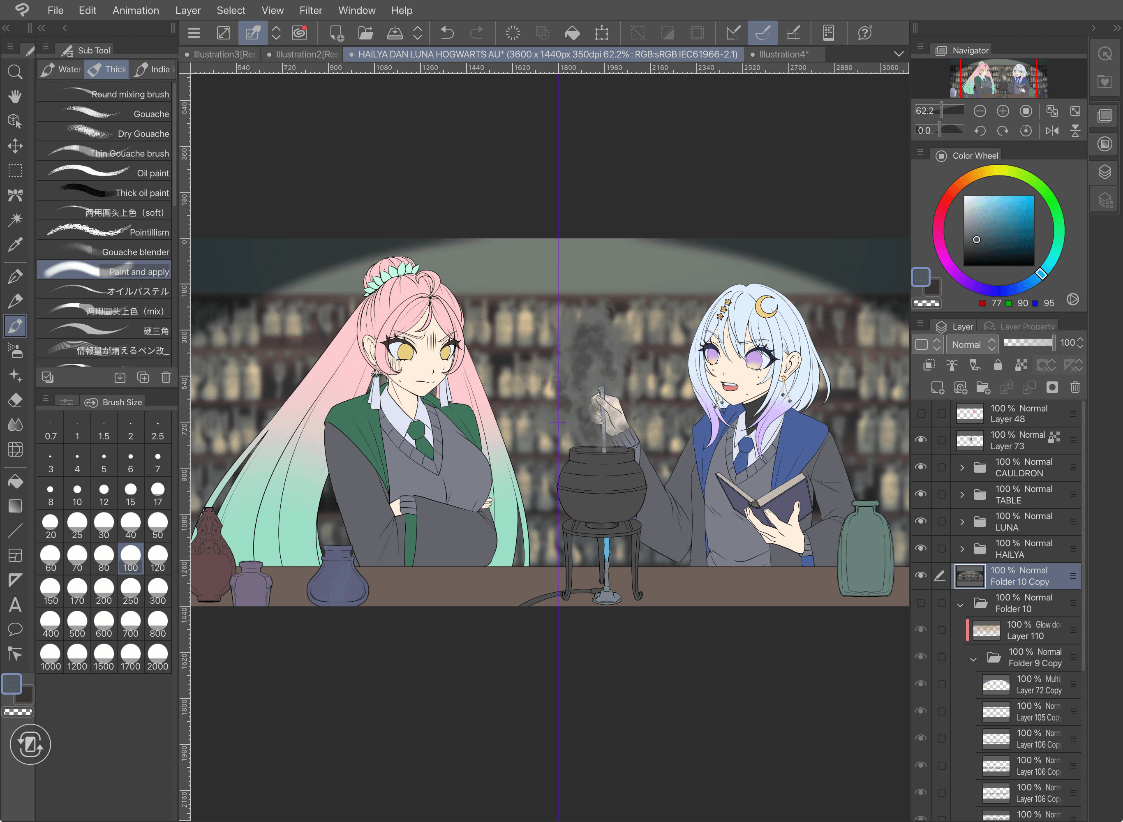The height and width of the screenshot is (822, 1123).
Task: Click the Undo arrow in the command bar
Action: 447,33
